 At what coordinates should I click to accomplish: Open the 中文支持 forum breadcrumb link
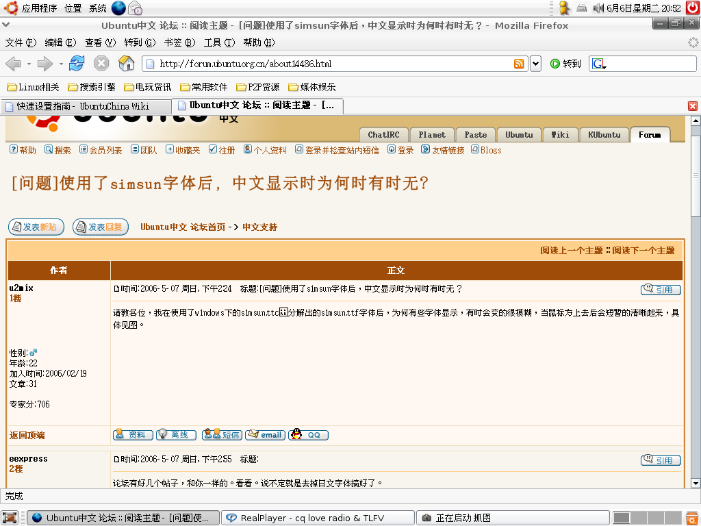click(259, 227)
